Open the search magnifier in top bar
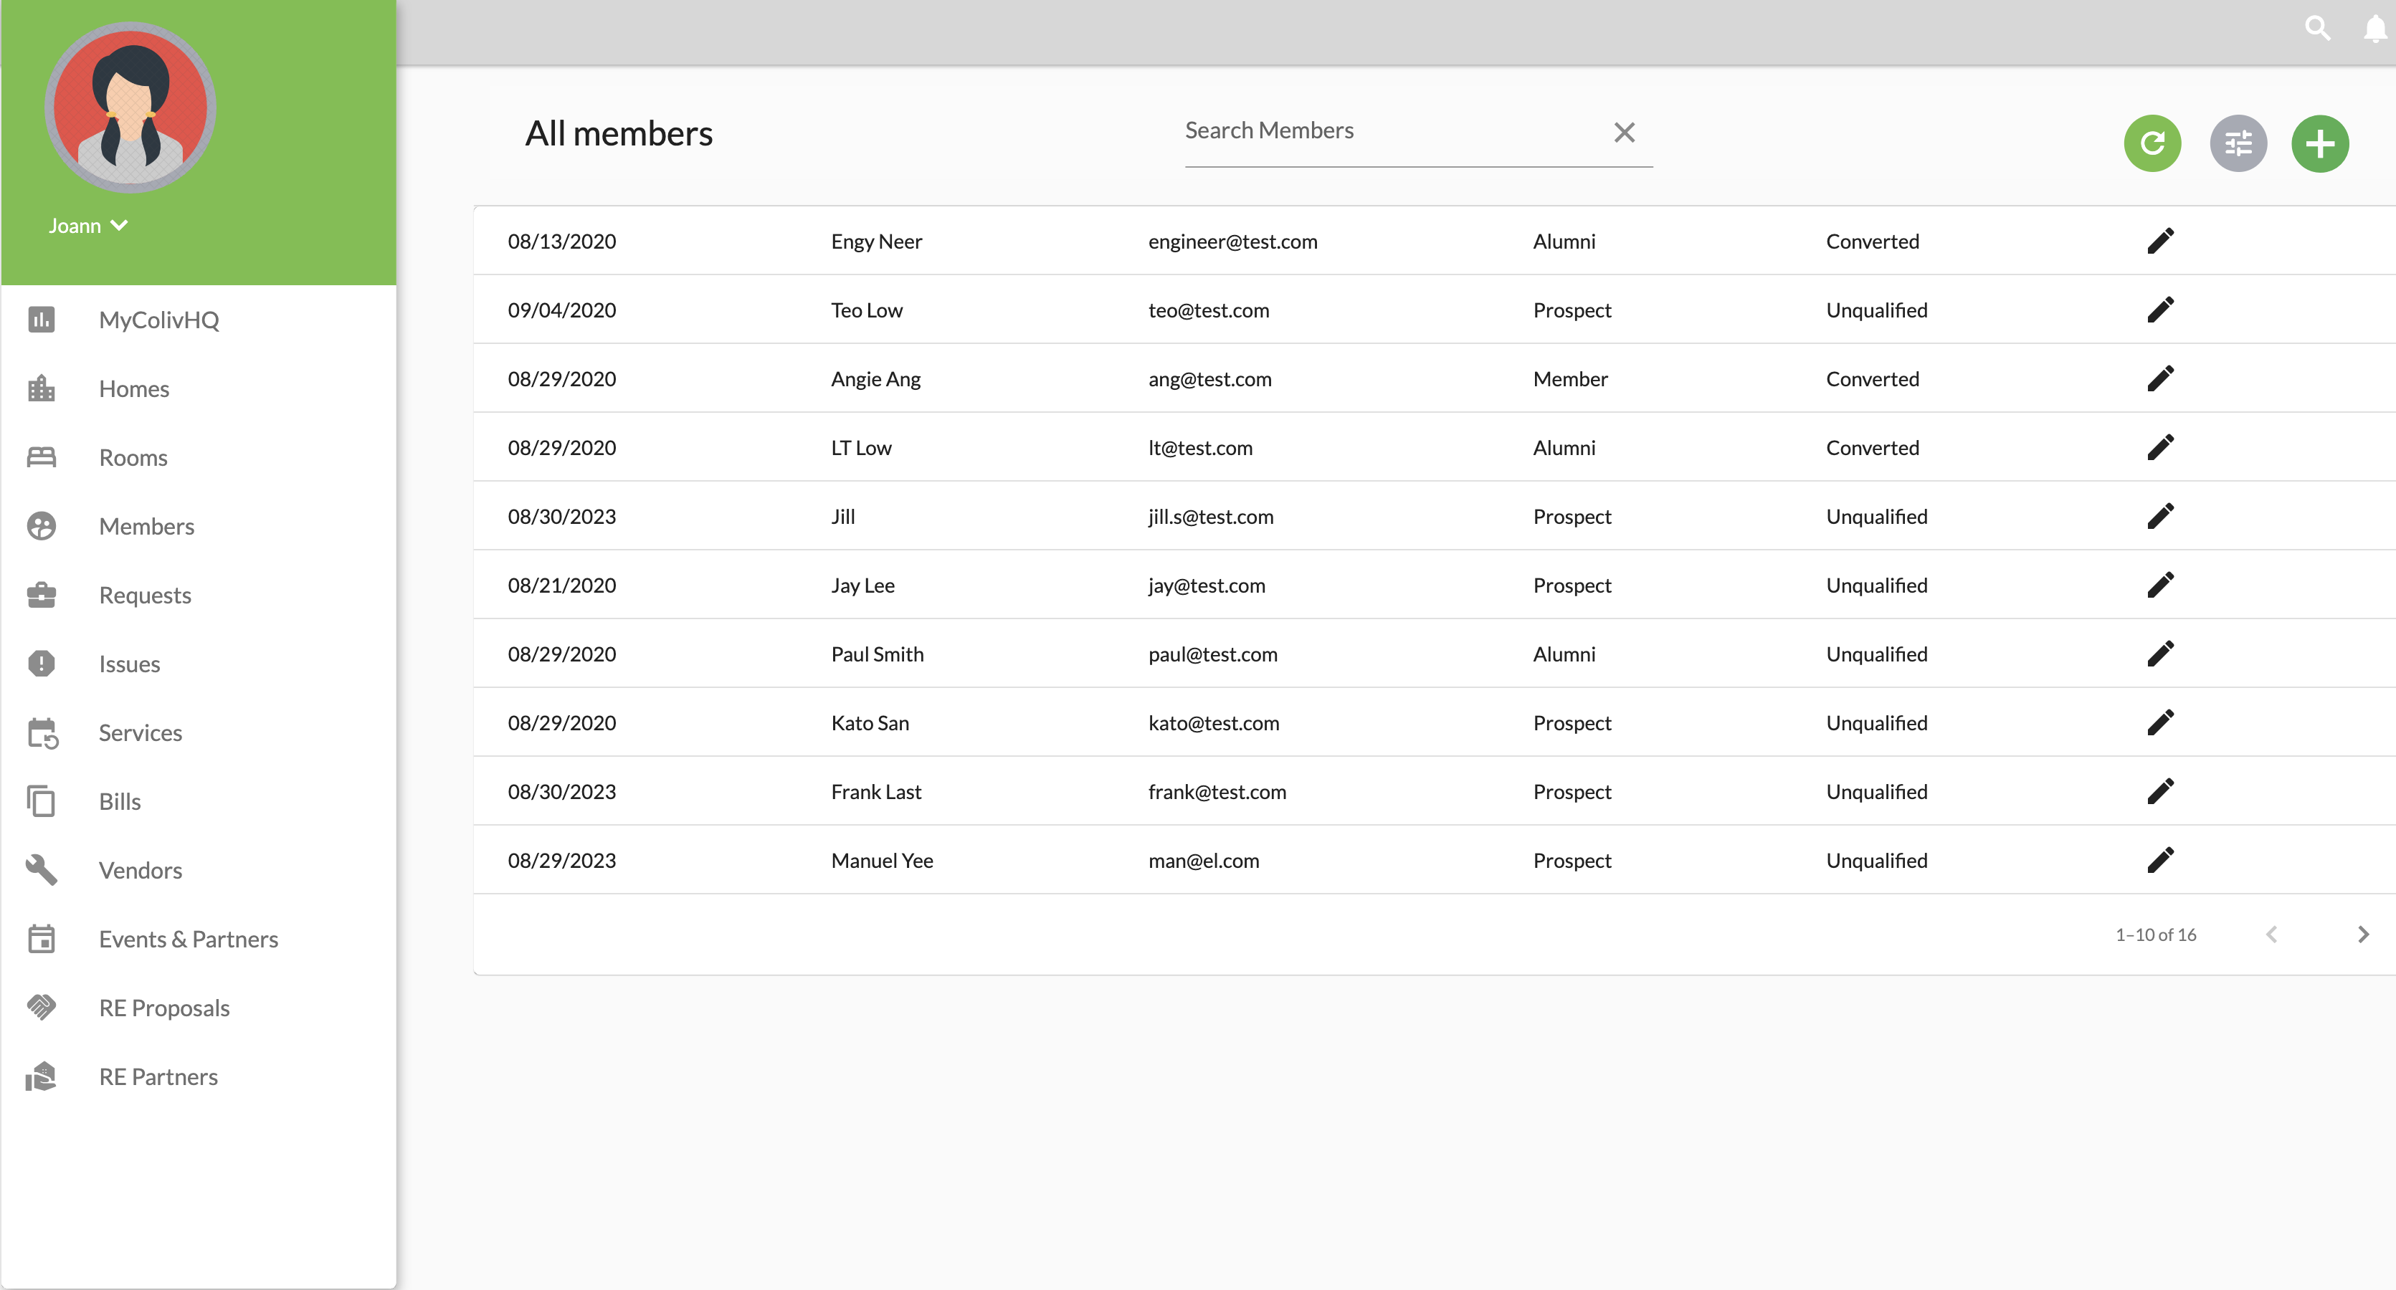Image resolution: width=2396 pixels, height=1290 pixels. coord(2317,28)
